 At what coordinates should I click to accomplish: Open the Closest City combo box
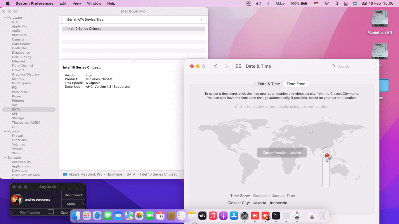click(270, 203)
